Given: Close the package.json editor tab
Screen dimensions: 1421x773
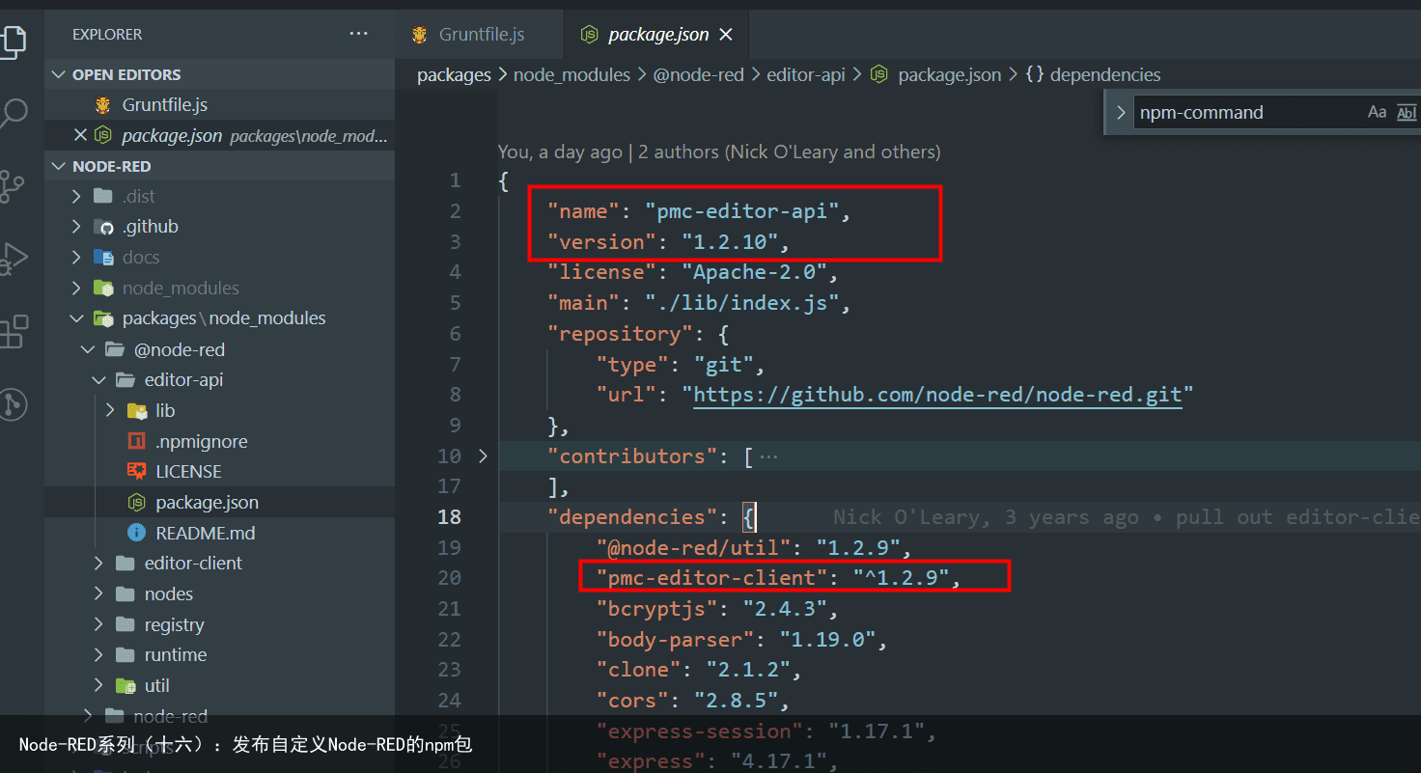Looking at the screenshot, I should tap(726, 35).
